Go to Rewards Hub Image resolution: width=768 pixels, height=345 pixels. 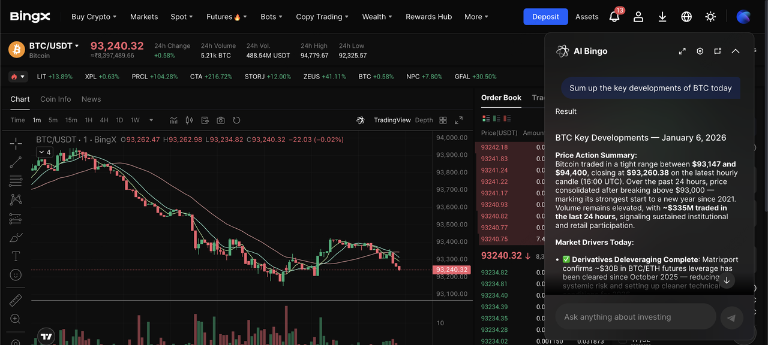[x=428, y=17]
